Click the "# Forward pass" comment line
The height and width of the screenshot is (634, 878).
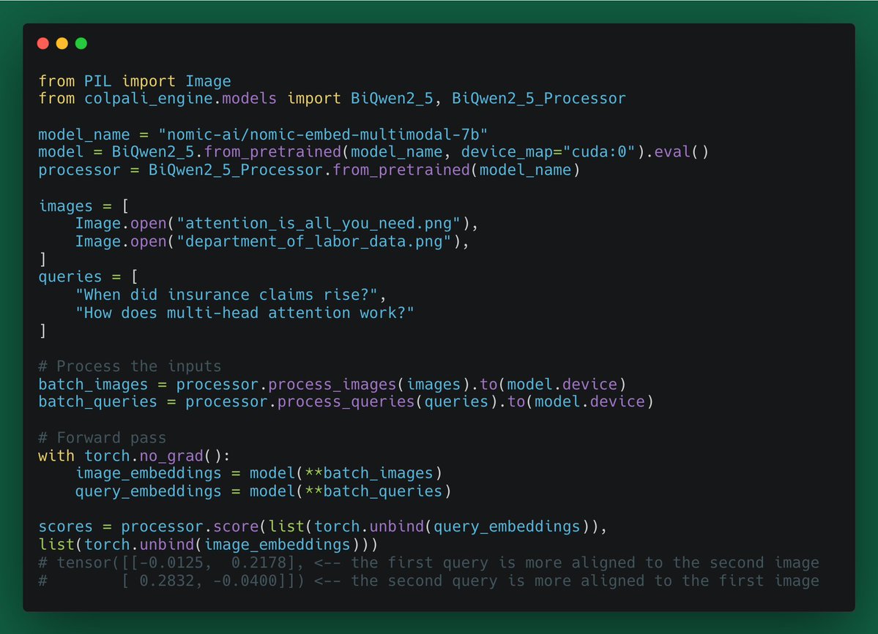tap(103, 437)
